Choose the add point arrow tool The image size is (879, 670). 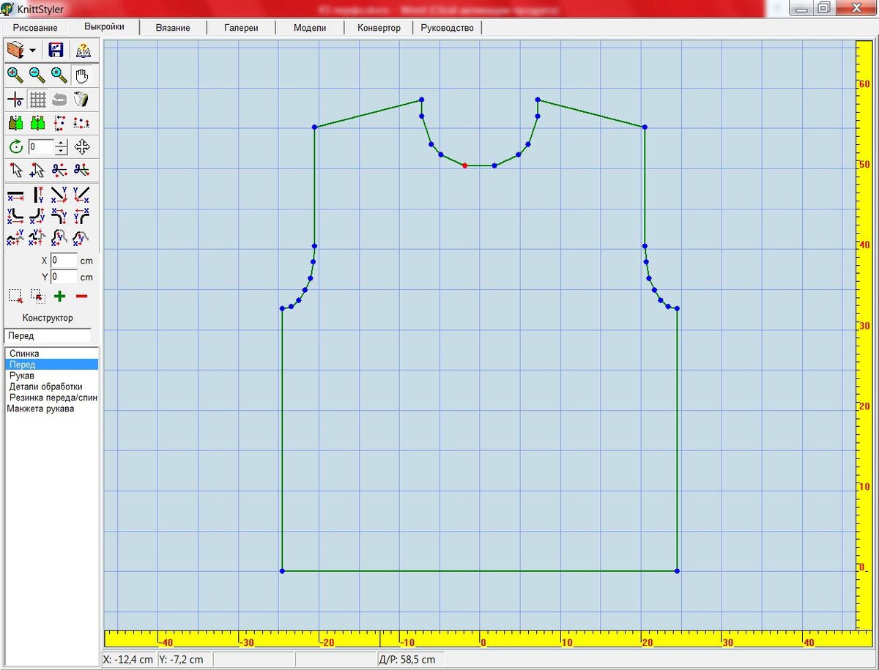point(37,171)
